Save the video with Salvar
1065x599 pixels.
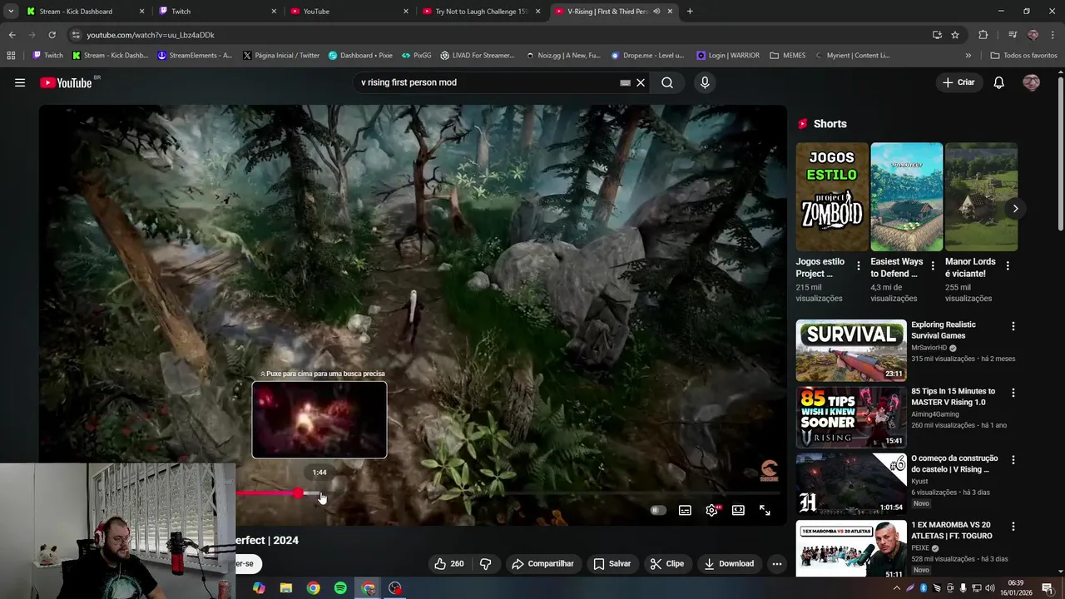(x=612, y=563)
